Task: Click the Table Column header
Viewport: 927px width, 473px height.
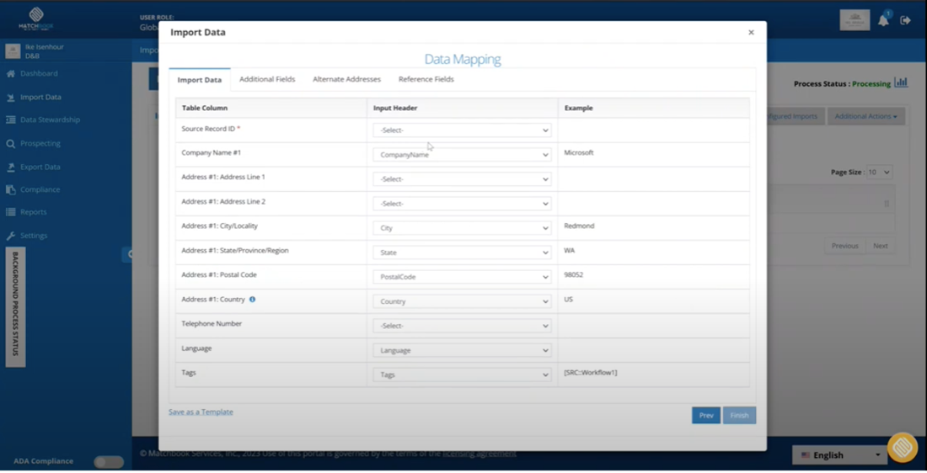Action: coord(205,108)
